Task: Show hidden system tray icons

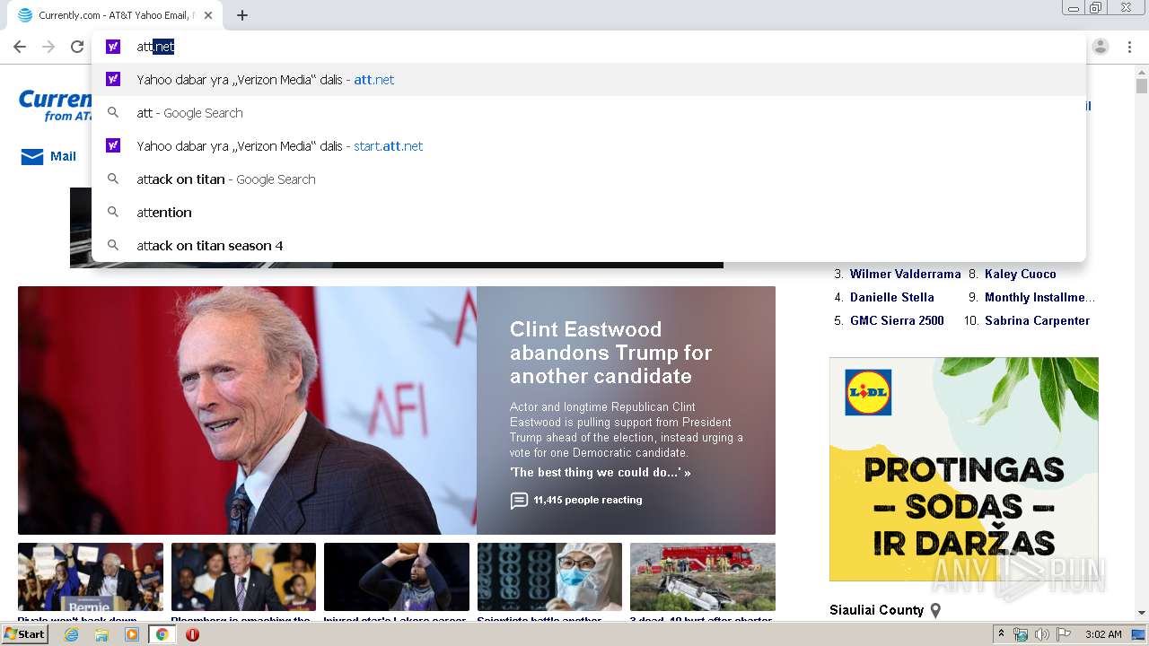Action: point(1001,634)
